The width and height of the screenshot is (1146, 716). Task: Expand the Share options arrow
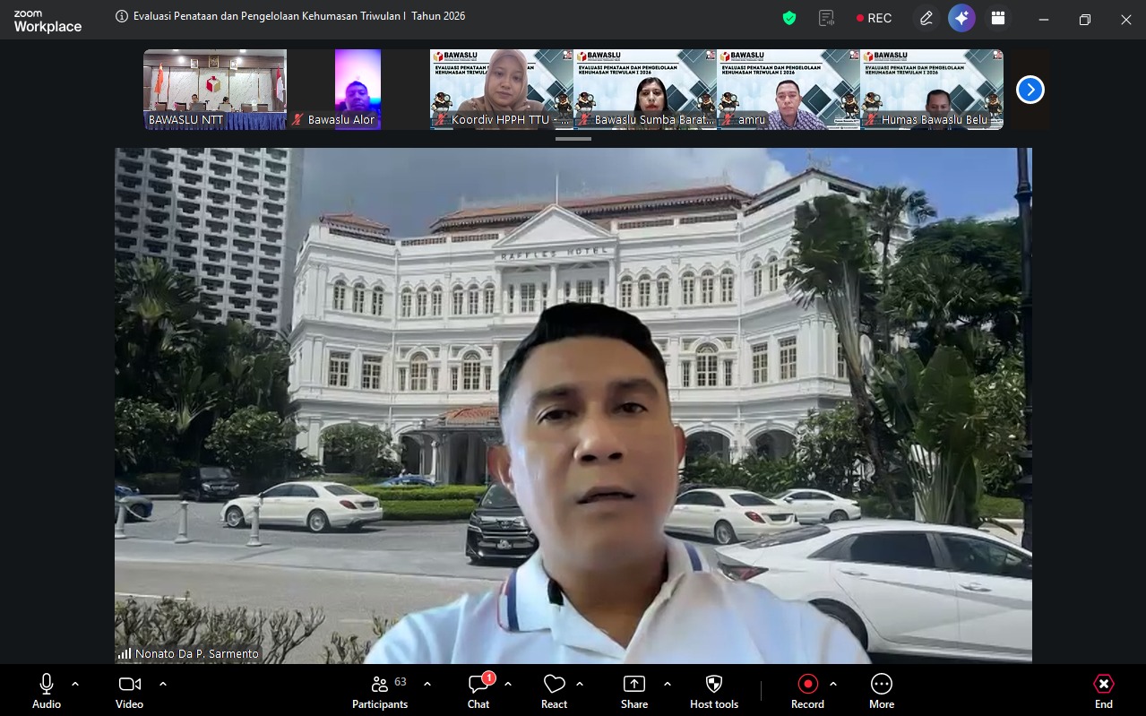point(668,684)
